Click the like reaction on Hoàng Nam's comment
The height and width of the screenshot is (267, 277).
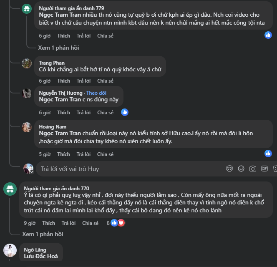click(x=268, y=154)
